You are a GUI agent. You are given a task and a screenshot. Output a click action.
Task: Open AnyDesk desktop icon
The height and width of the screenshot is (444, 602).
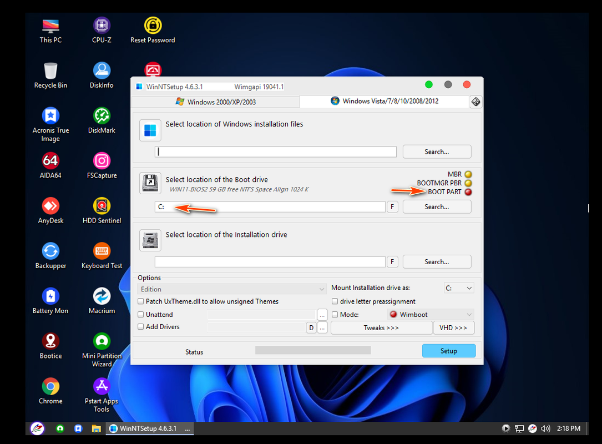(50, 211)
